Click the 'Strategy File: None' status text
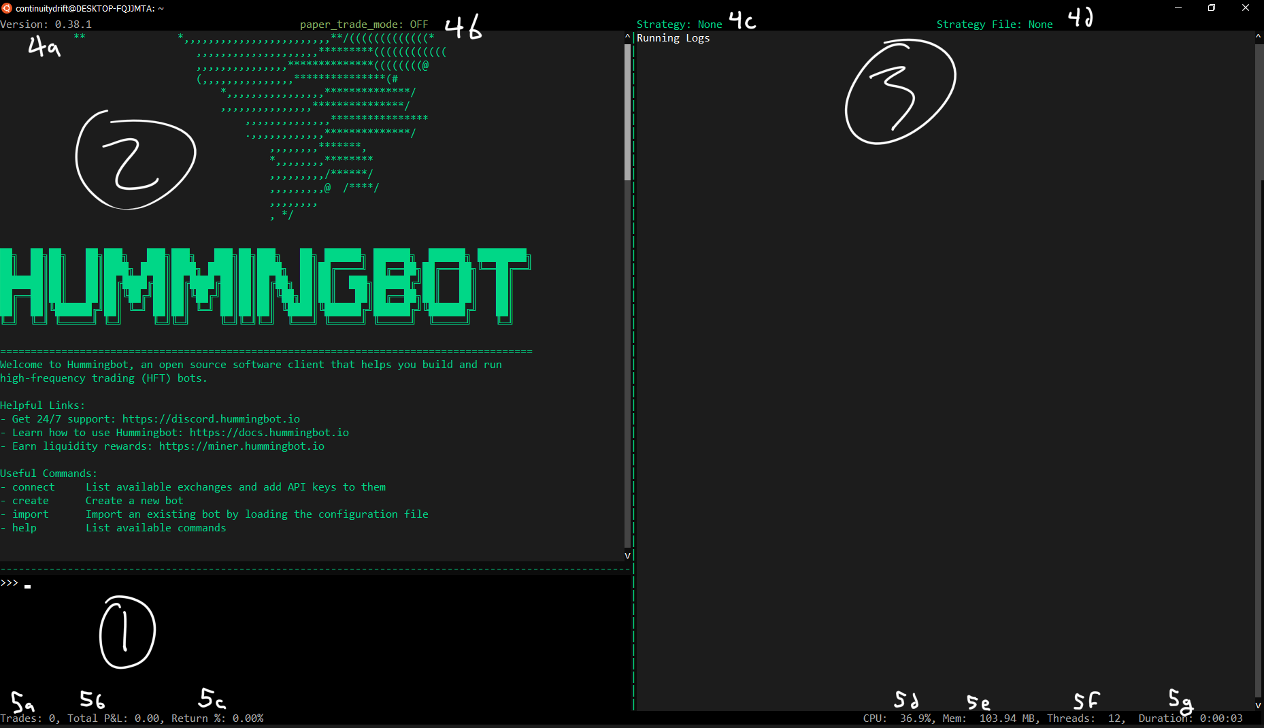The height and width of the screenshot is (728, 1264). click(x=995, y=24)
